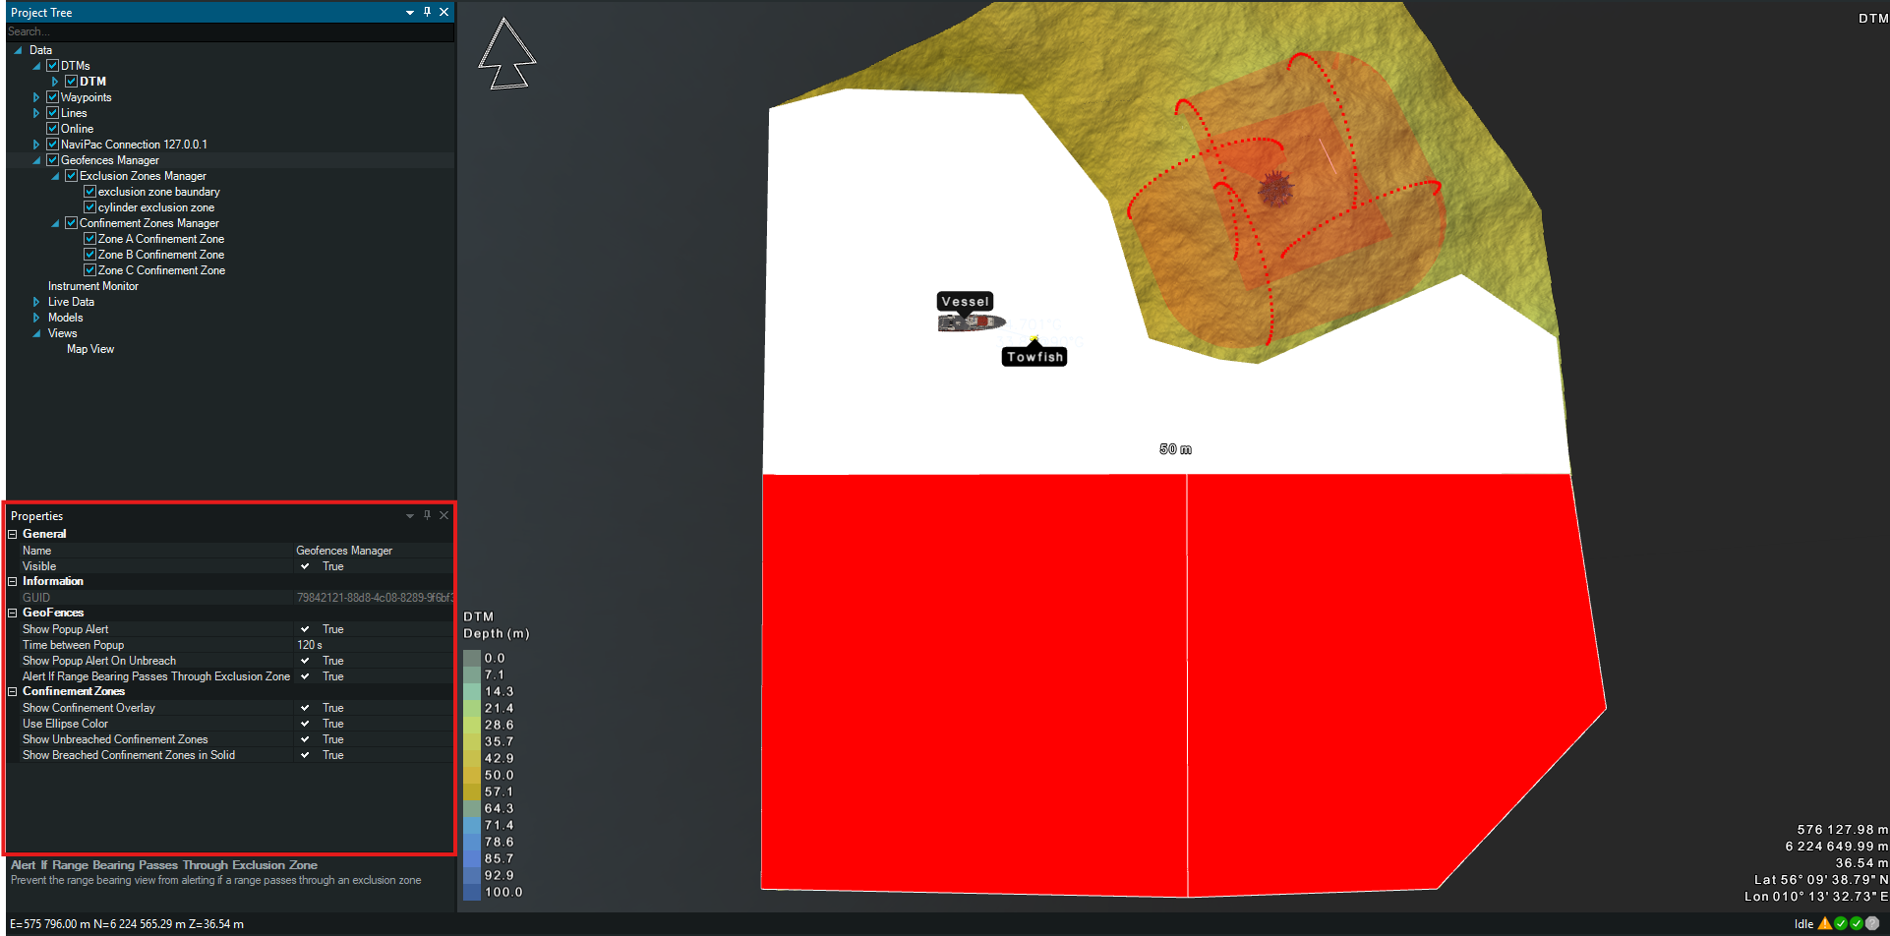Screen dimensions: 1890x936
Task: Click the green check icon beside the gray question icon
Action: point(1857,923)
